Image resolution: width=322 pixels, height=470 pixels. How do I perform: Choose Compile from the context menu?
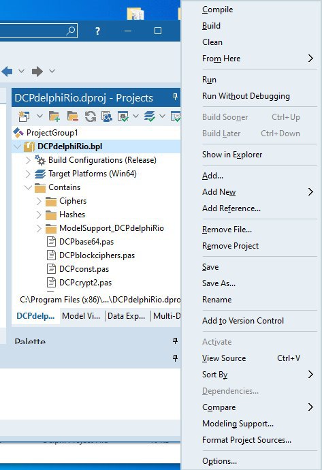217,10
